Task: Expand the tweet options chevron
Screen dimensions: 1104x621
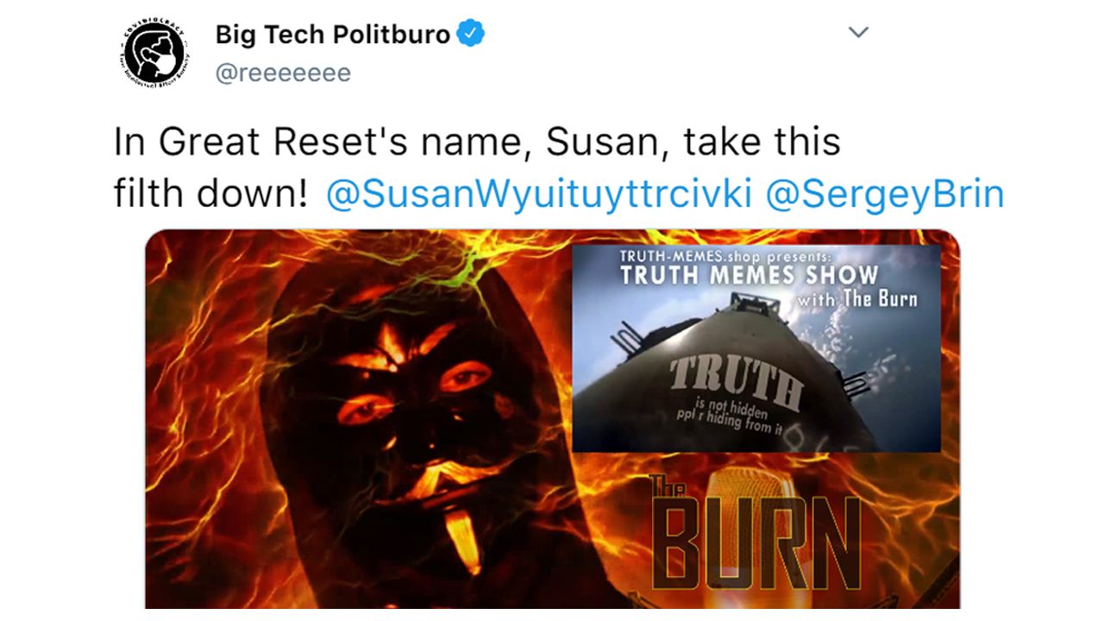Action: (x=858, y=33)
